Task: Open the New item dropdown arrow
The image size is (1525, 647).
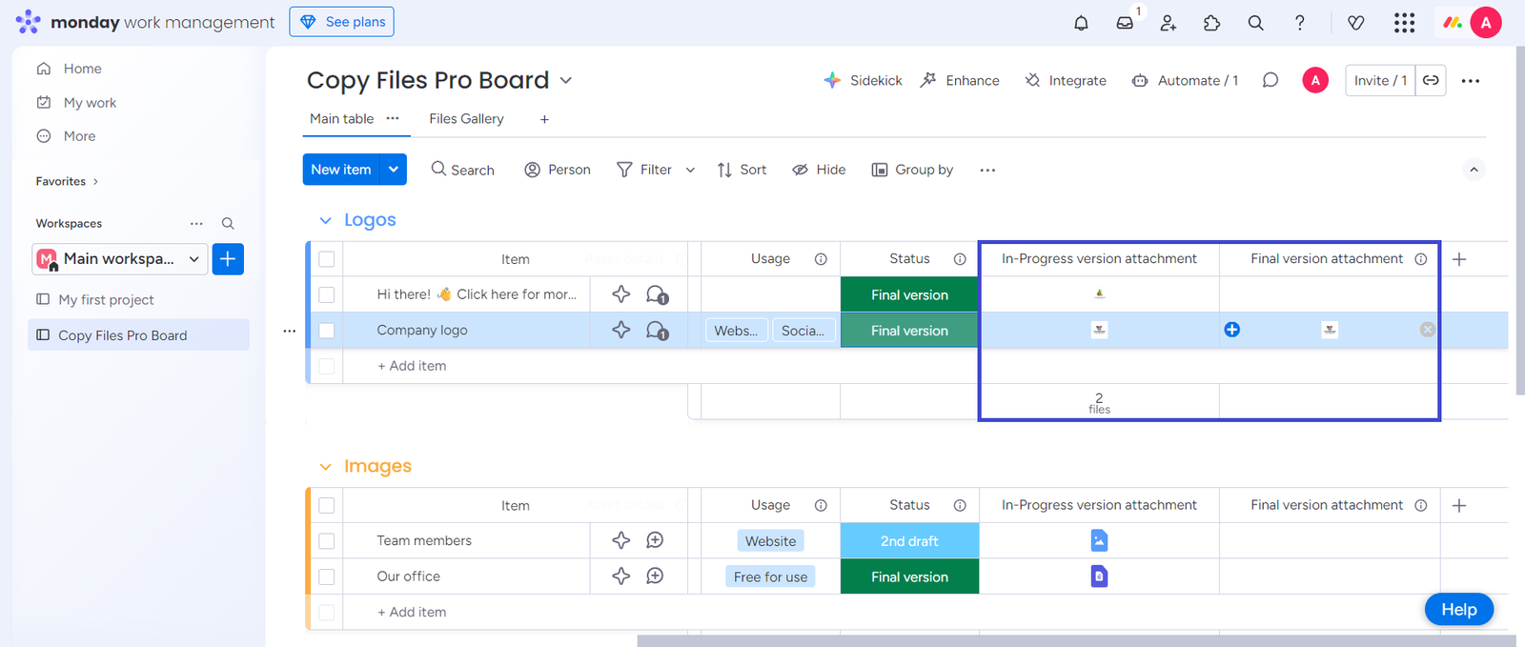Action: click(394, 170)
